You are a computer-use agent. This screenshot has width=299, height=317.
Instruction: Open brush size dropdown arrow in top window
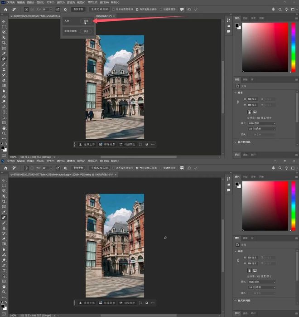(x=51, y=10)
